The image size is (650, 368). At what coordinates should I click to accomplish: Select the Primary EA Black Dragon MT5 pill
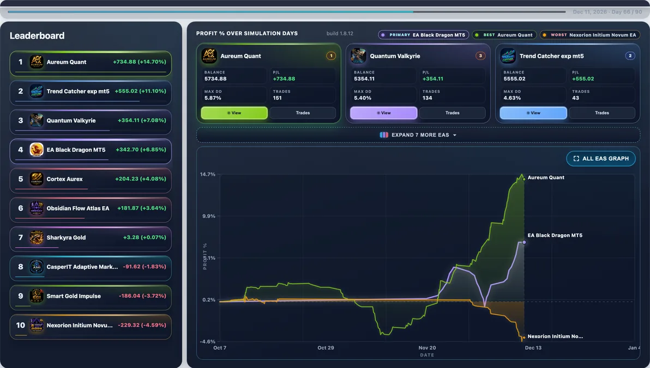pos(423,35)
